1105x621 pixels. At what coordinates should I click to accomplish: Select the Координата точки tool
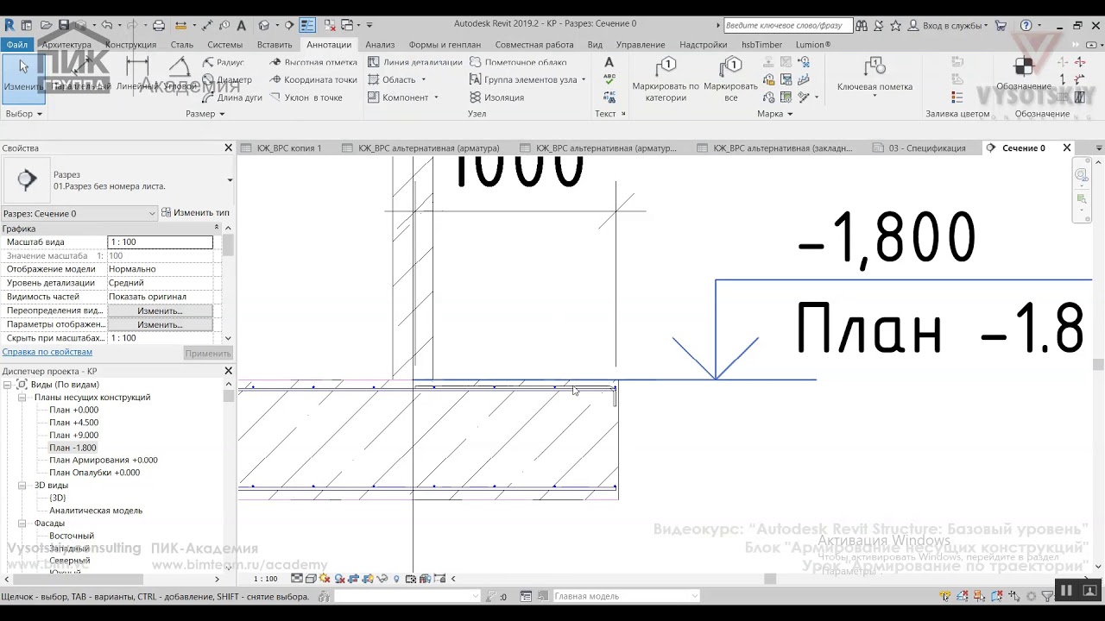tap(313, 79)
